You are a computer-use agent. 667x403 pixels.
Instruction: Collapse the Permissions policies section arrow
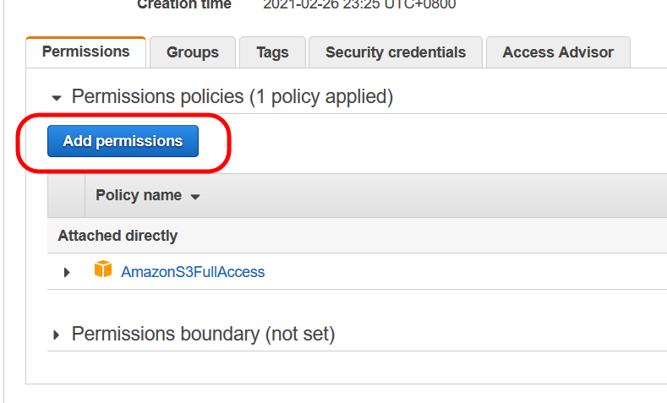(57, 98)
